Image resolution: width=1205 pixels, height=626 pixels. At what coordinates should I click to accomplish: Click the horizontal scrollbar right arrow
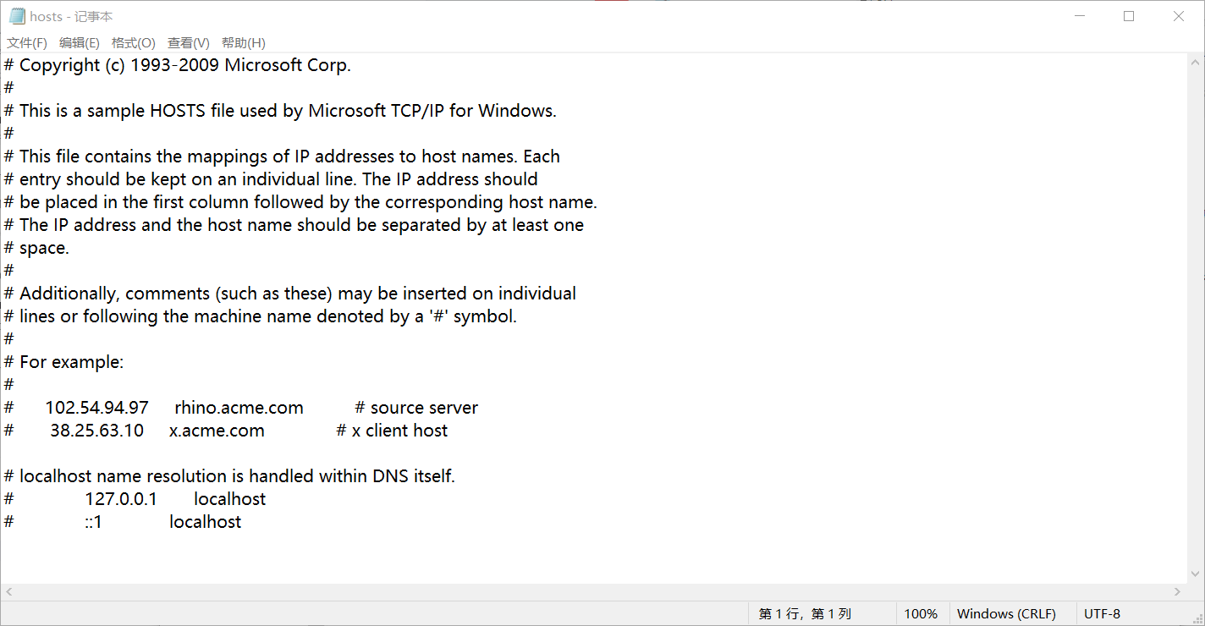click(1177, 592)
